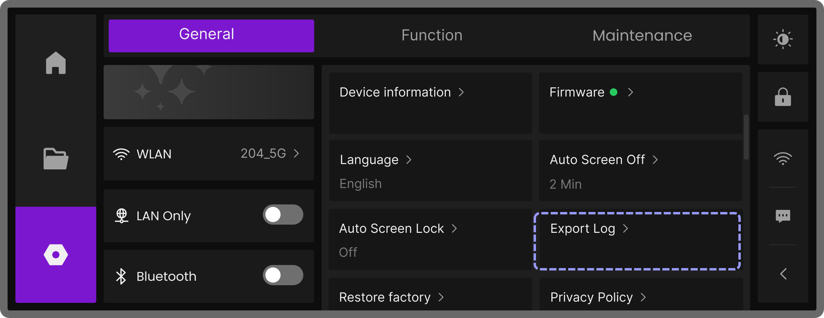Enable the Bluetooth switch

[x=283, y=275]
